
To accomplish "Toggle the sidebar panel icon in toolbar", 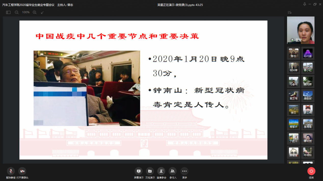I will (x=8, y=12).
